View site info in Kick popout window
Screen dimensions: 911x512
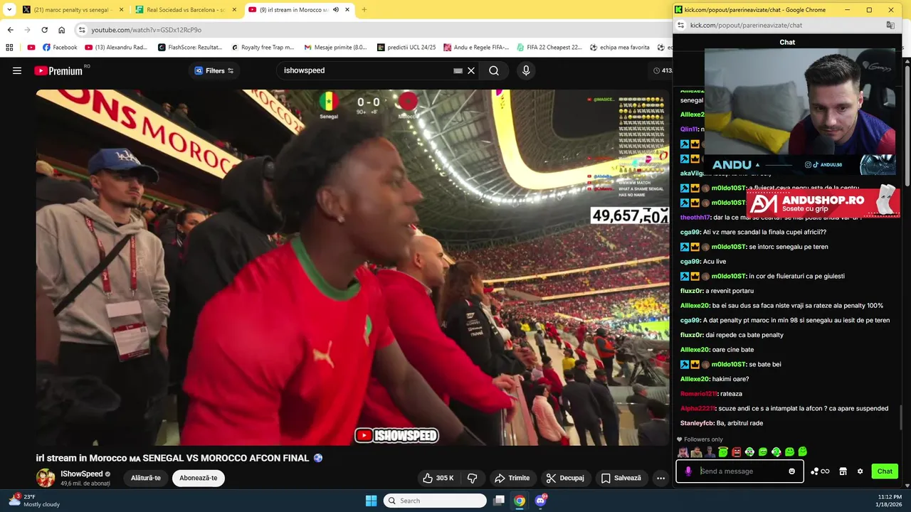point(680,25)
